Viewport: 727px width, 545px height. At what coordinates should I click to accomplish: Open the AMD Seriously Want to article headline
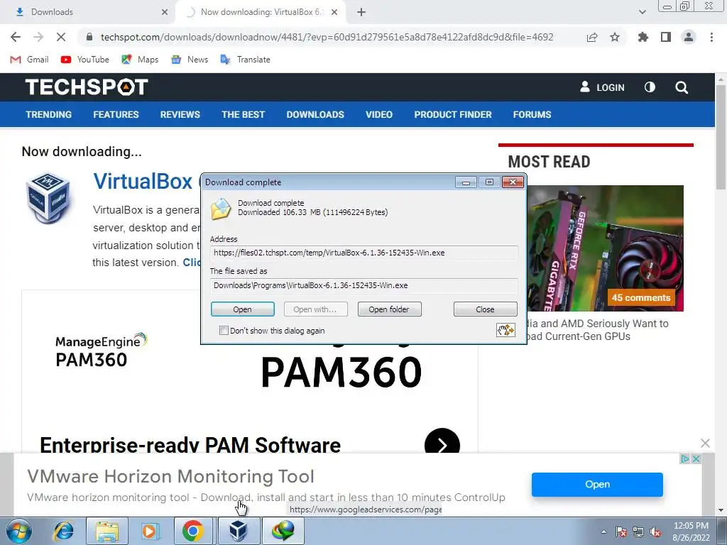598,329
